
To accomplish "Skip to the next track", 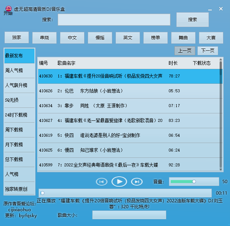I will [x=137, y=182].
